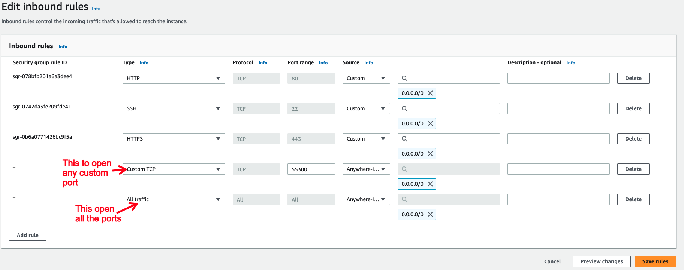Save the inbound rules
Screen dimensions: 684x270
(655, 261)
